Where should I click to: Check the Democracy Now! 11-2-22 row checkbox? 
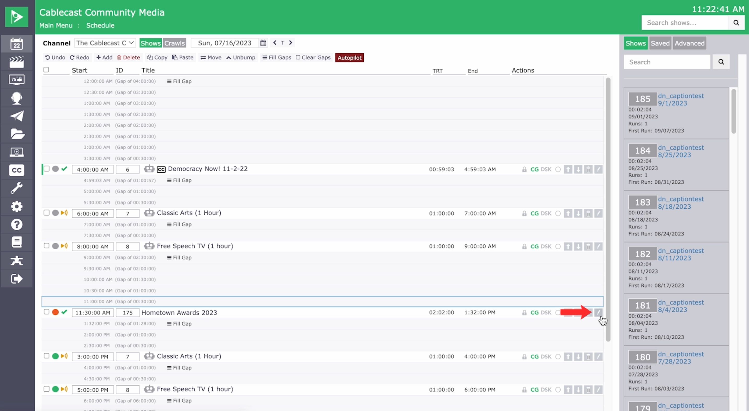click(x=46, y=168)
